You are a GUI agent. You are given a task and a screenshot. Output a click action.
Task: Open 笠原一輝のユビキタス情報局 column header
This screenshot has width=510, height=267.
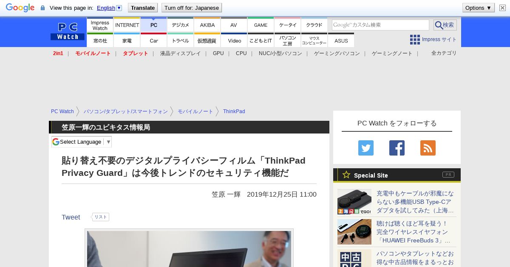pyautogui.click(x=106, y=128)
